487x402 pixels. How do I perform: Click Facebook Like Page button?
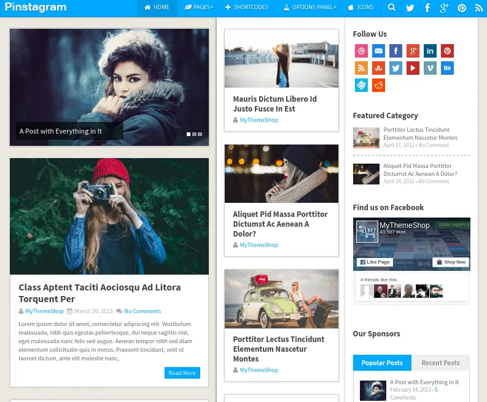point(375,262)
